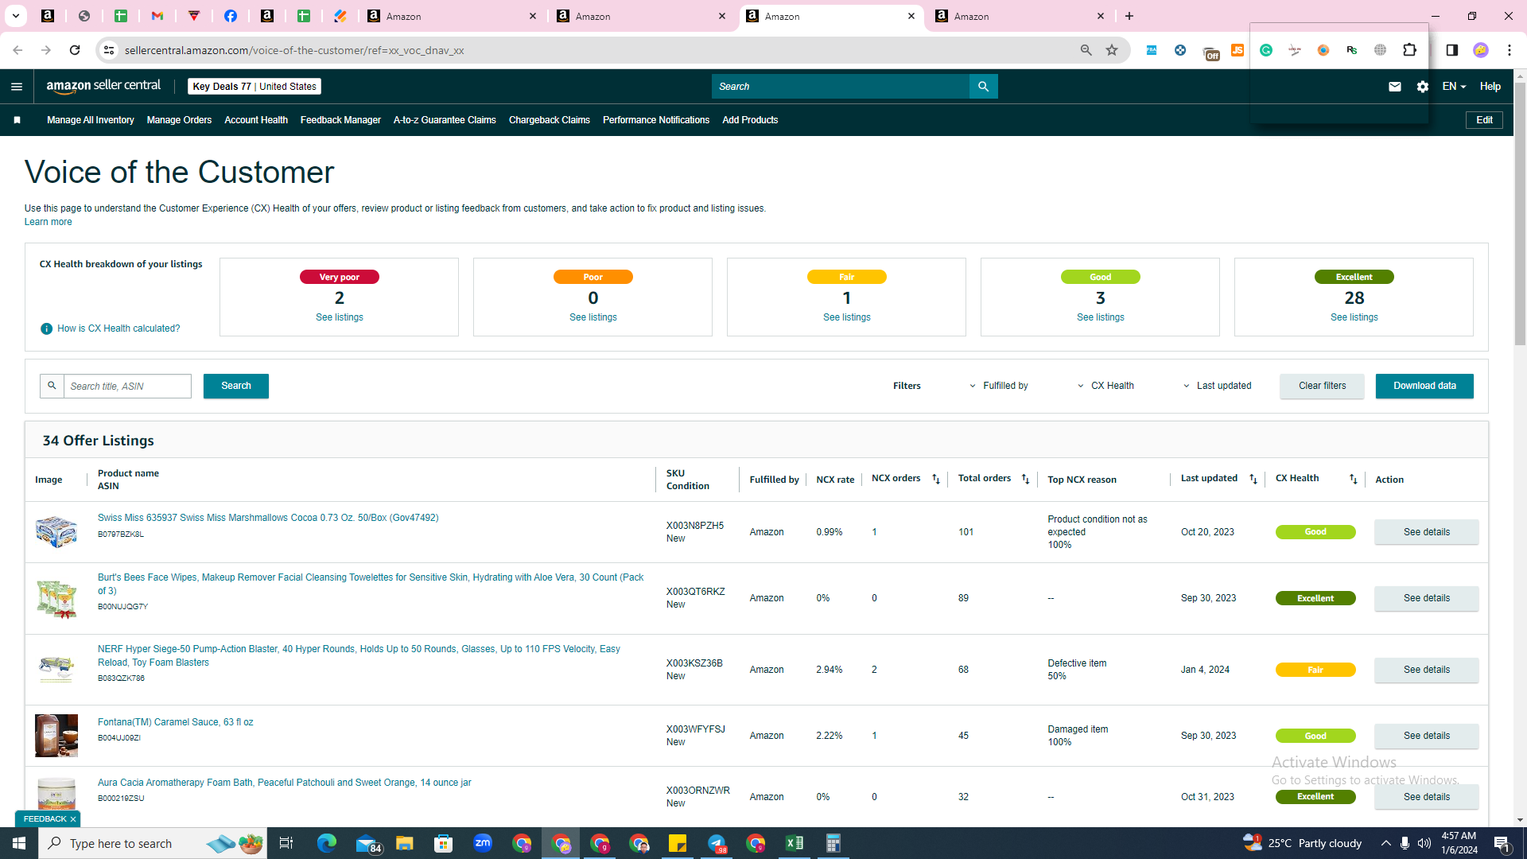Screen dimensions: 1527x859
Task: Open the Windows Start menu
Action: click(19, 843)
